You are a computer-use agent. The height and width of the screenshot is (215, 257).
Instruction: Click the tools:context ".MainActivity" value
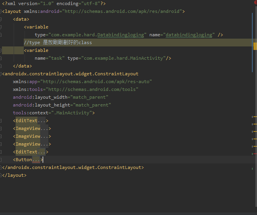click(72, 113)
